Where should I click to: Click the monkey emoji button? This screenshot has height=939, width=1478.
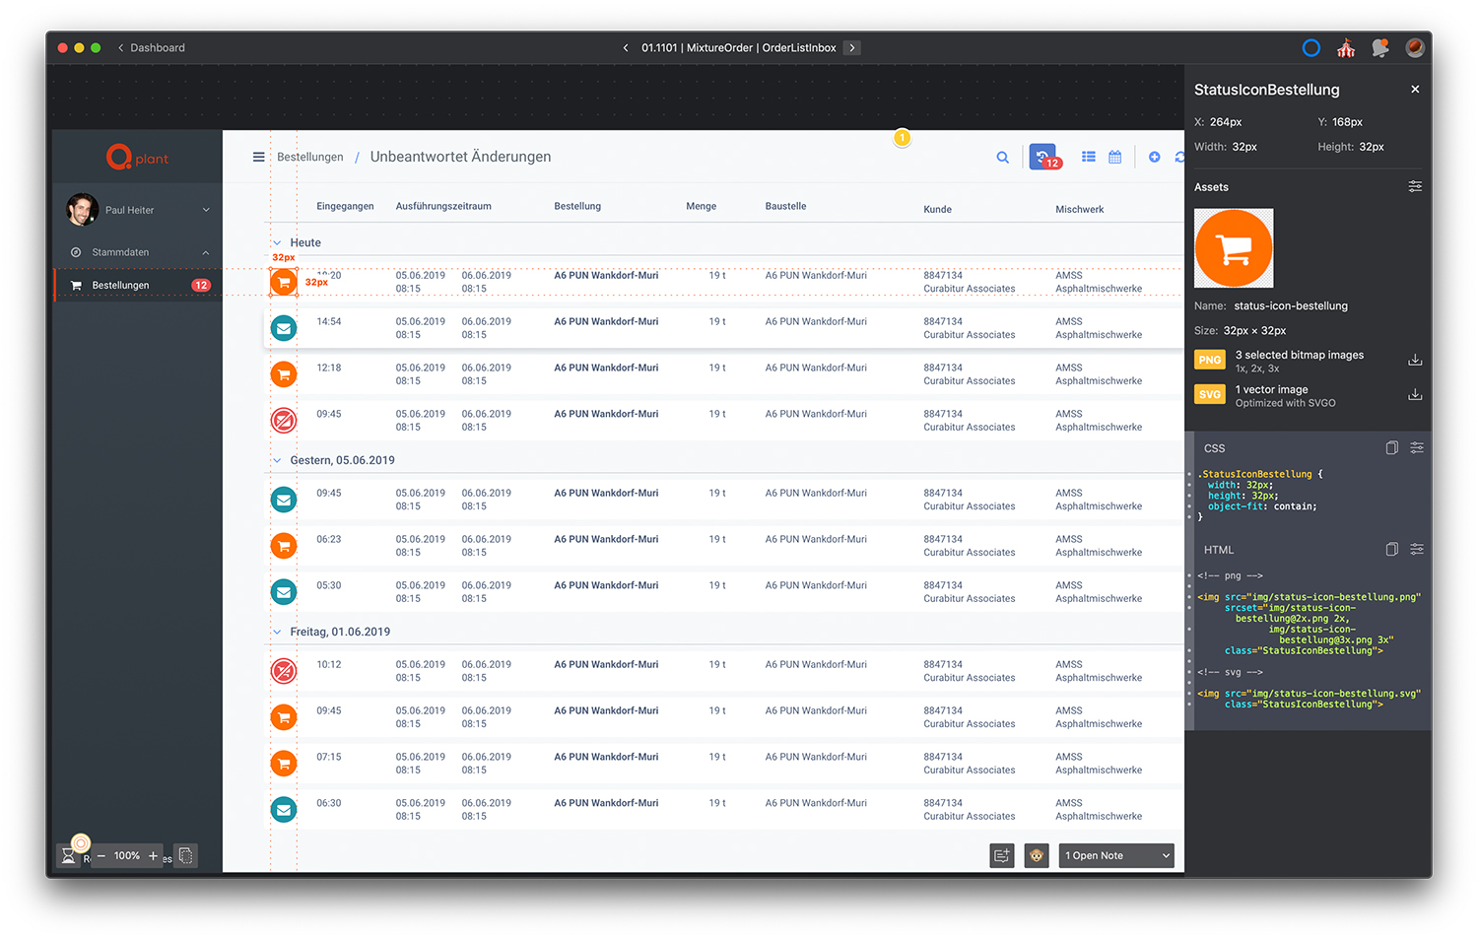[x=1037, y=855]
